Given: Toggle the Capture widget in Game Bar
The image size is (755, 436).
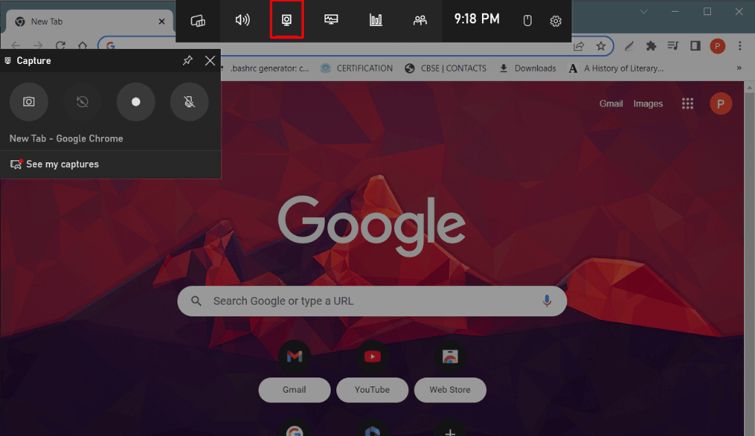Looking at the screenshot, I should [287, 20].
